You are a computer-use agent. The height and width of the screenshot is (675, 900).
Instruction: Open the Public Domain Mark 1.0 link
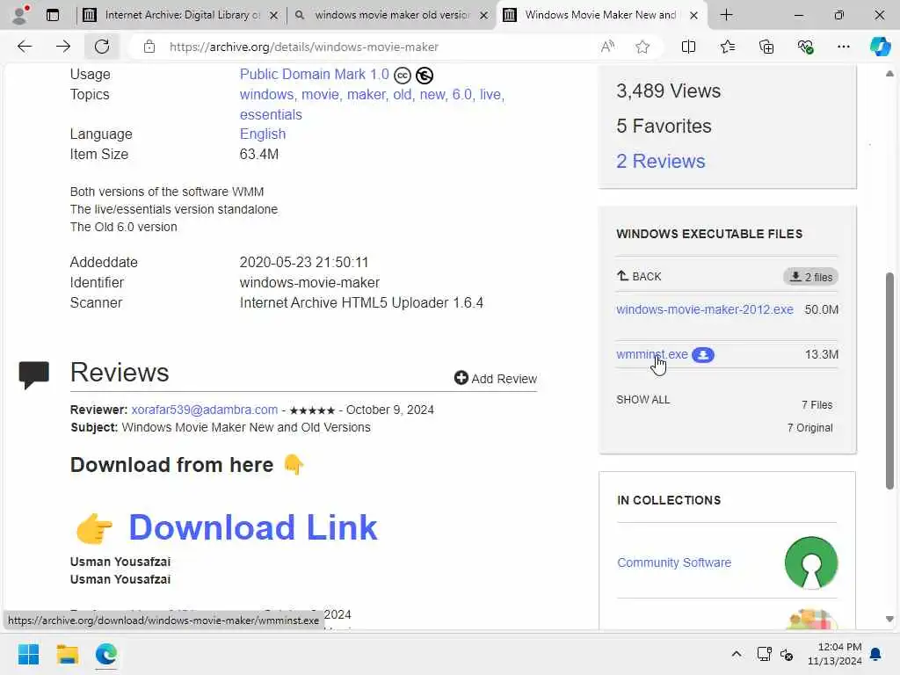point(314,75)
